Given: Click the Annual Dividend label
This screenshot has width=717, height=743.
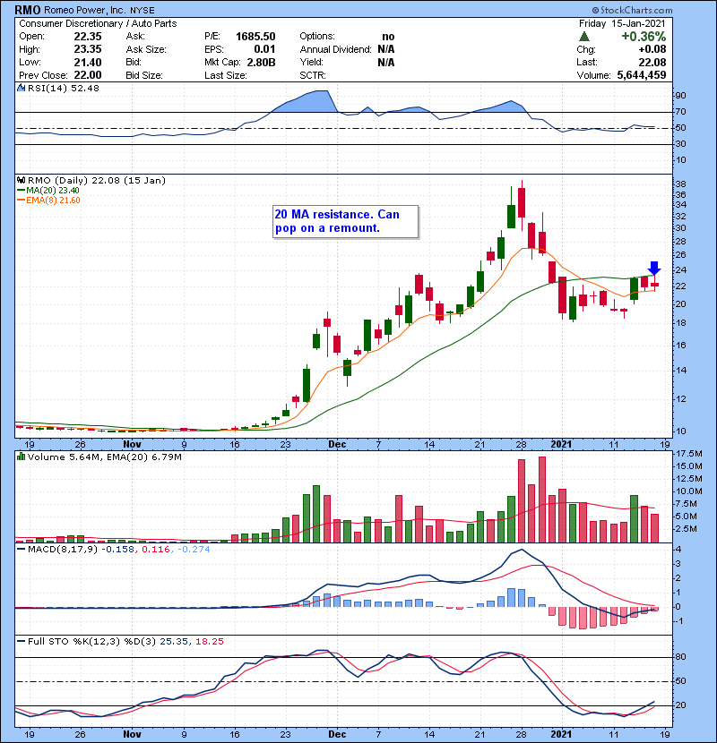Looking at the screenshot, I should point(335,49).
